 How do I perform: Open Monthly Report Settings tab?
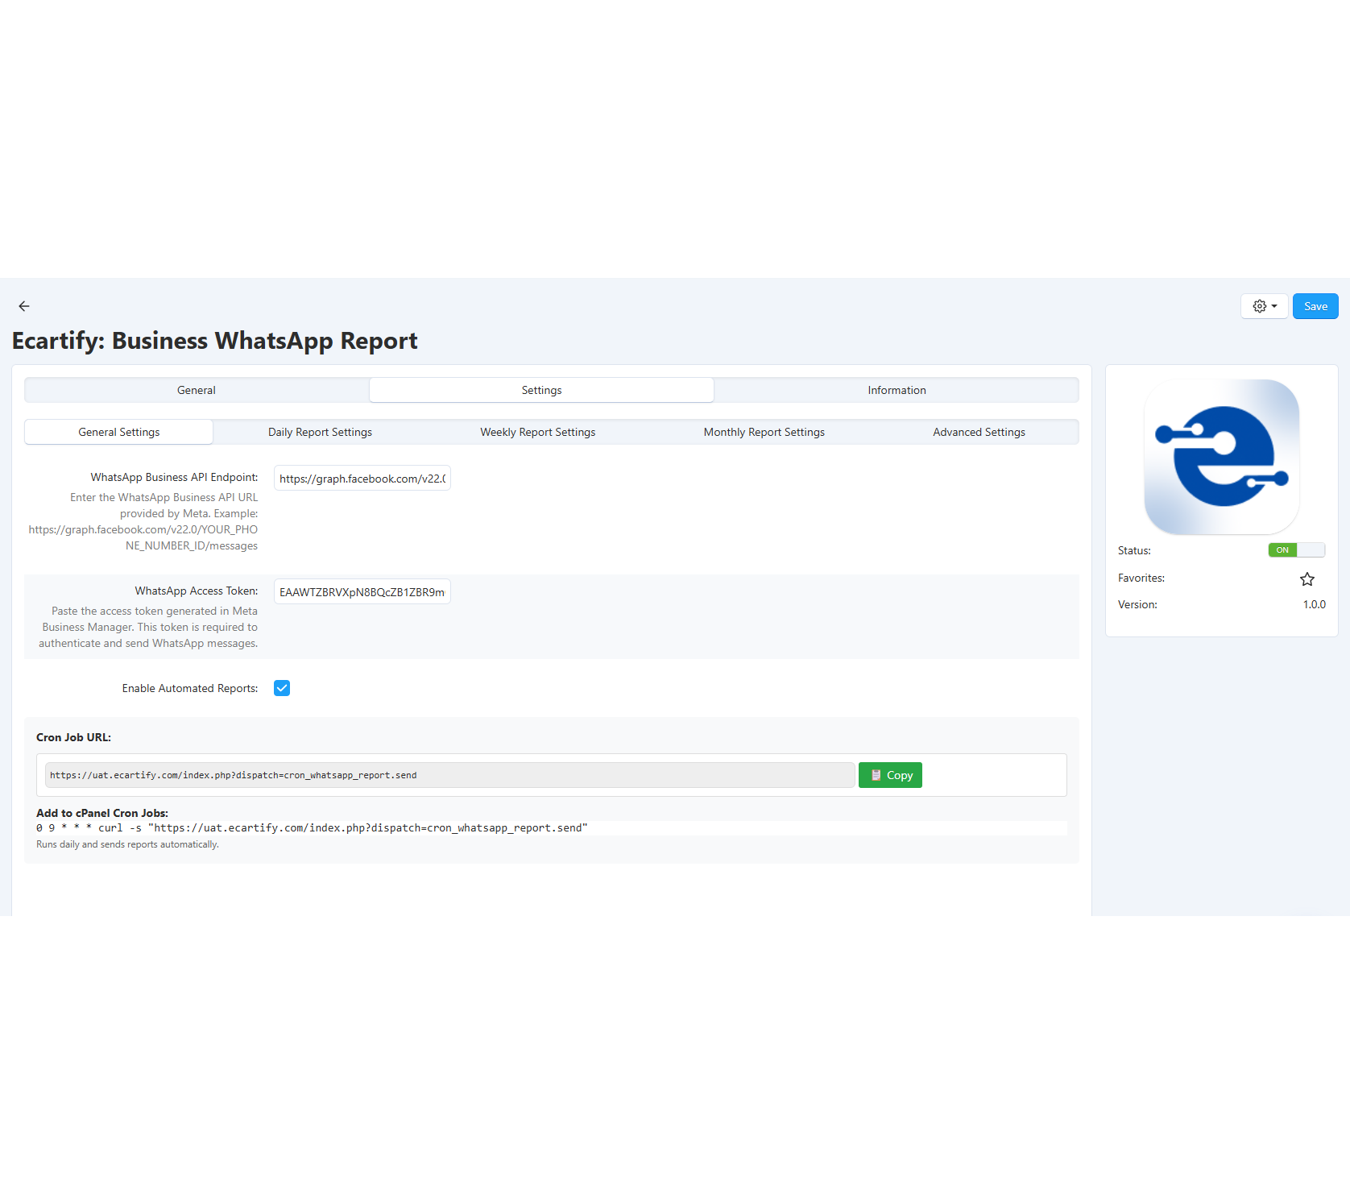(x=764, y=432)
